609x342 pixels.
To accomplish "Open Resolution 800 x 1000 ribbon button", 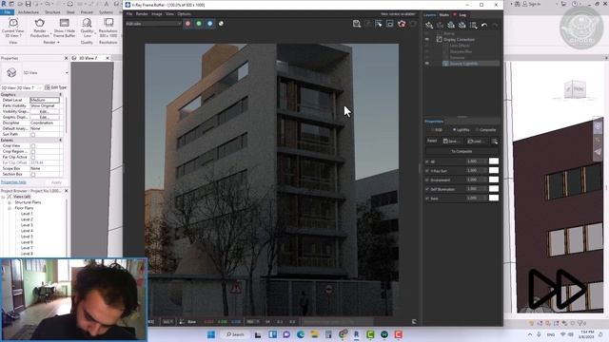I will [108, 28].
